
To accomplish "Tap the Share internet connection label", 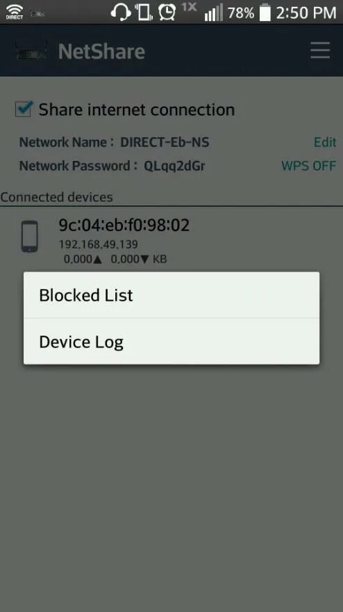I will point(137,110).
